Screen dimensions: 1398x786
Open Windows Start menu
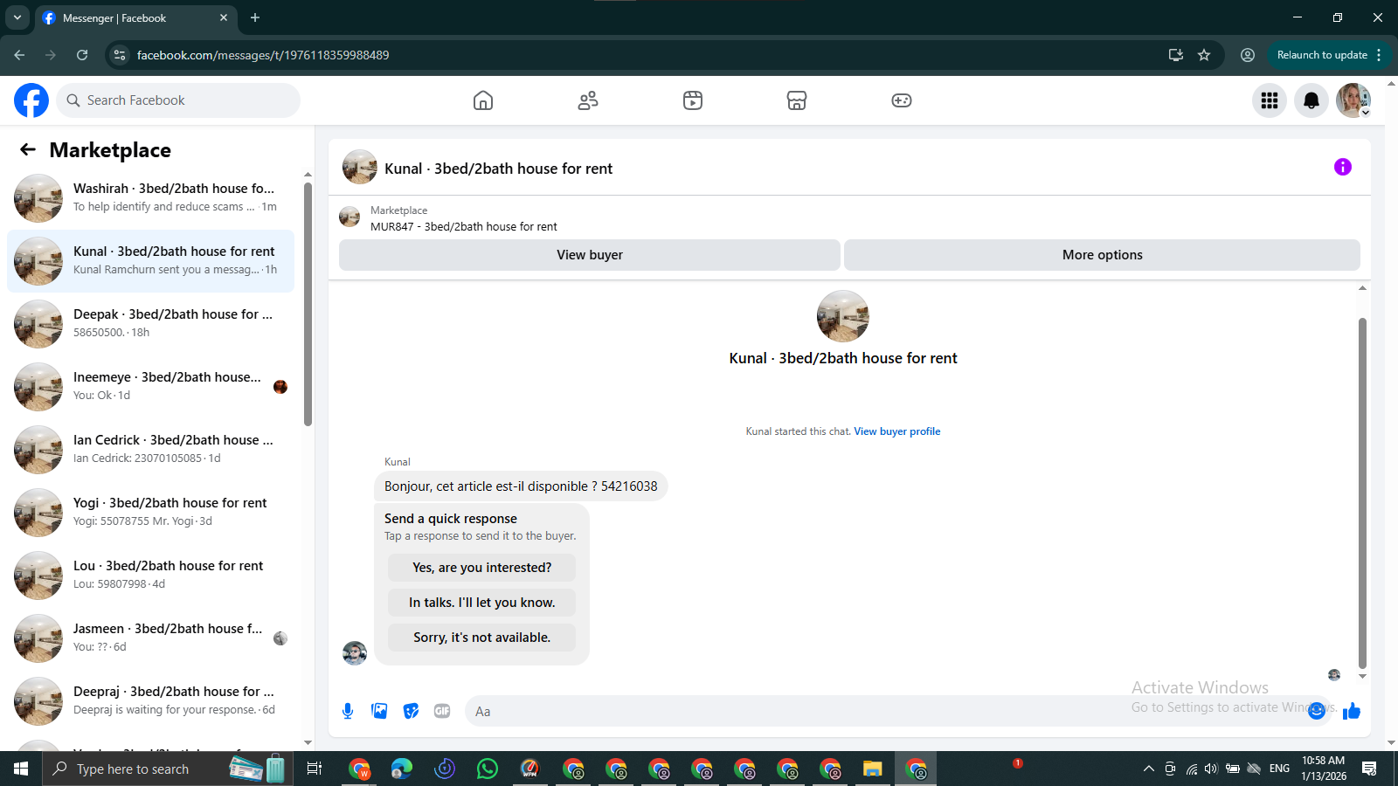[x=21, y=769]
